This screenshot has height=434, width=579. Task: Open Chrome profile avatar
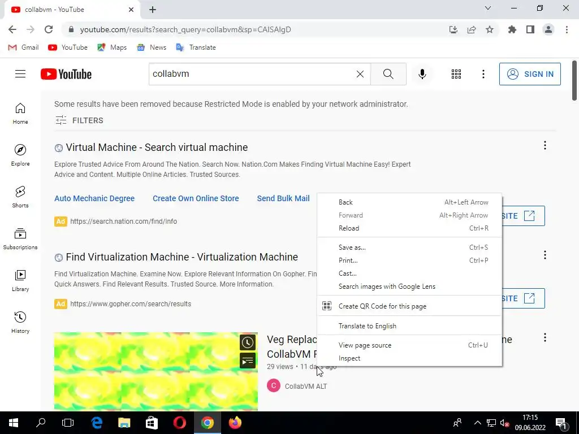(548, 29)
